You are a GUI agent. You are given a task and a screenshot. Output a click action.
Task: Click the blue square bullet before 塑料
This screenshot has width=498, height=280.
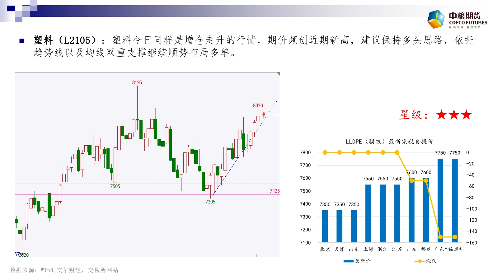(x=21, y=41)
